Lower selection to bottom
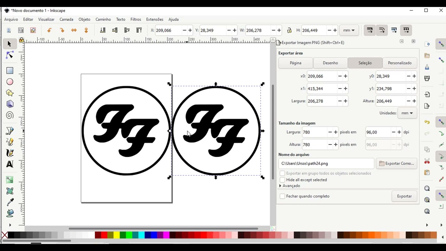 pyautogui.click(x=102, y=30)
